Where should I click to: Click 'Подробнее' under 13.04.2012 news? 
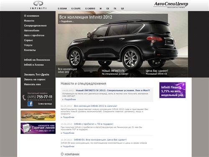click(69, 133)
